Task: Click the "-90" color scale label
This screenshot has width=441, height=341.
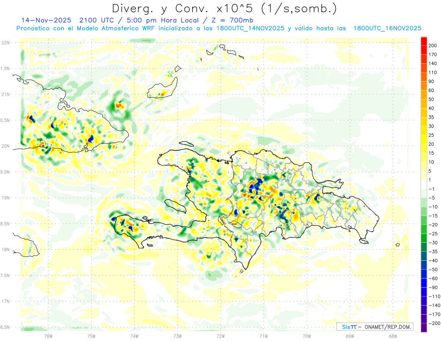Action: (434, 287)
